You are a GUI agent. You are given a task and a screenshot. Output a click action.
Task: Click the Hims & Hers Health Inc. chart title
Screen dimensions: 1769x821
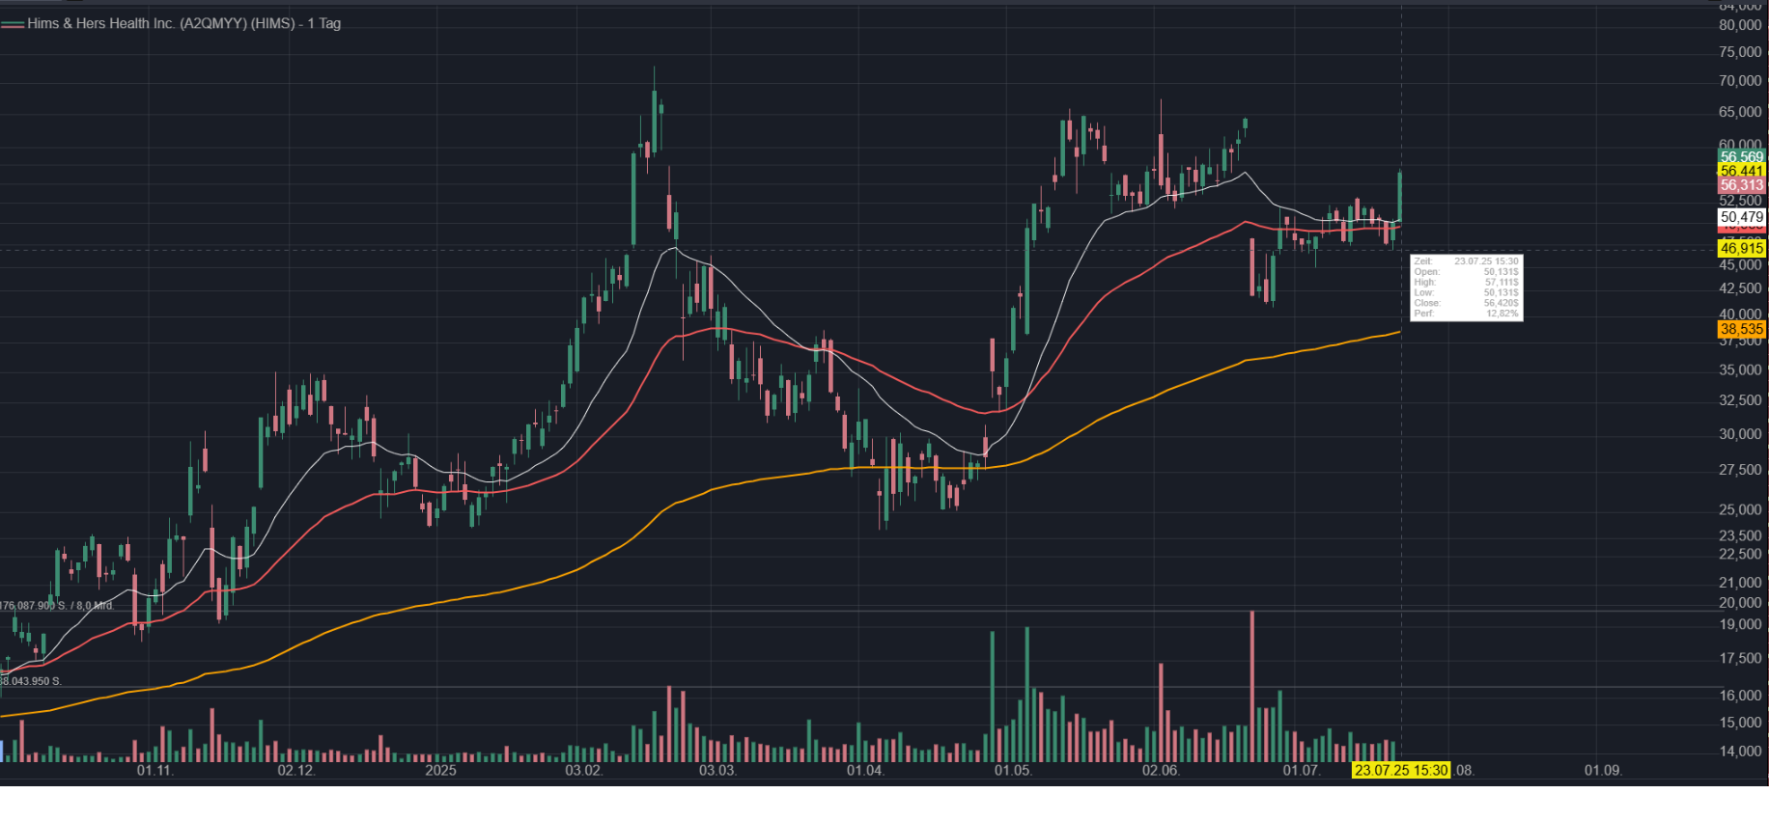[x=183, y=23]
